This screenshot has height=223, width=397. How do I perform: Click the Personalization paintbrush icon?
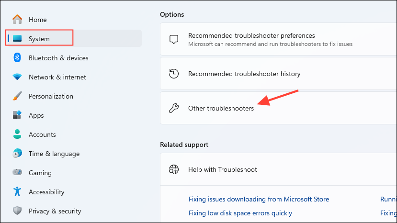(x=17, y=96)
